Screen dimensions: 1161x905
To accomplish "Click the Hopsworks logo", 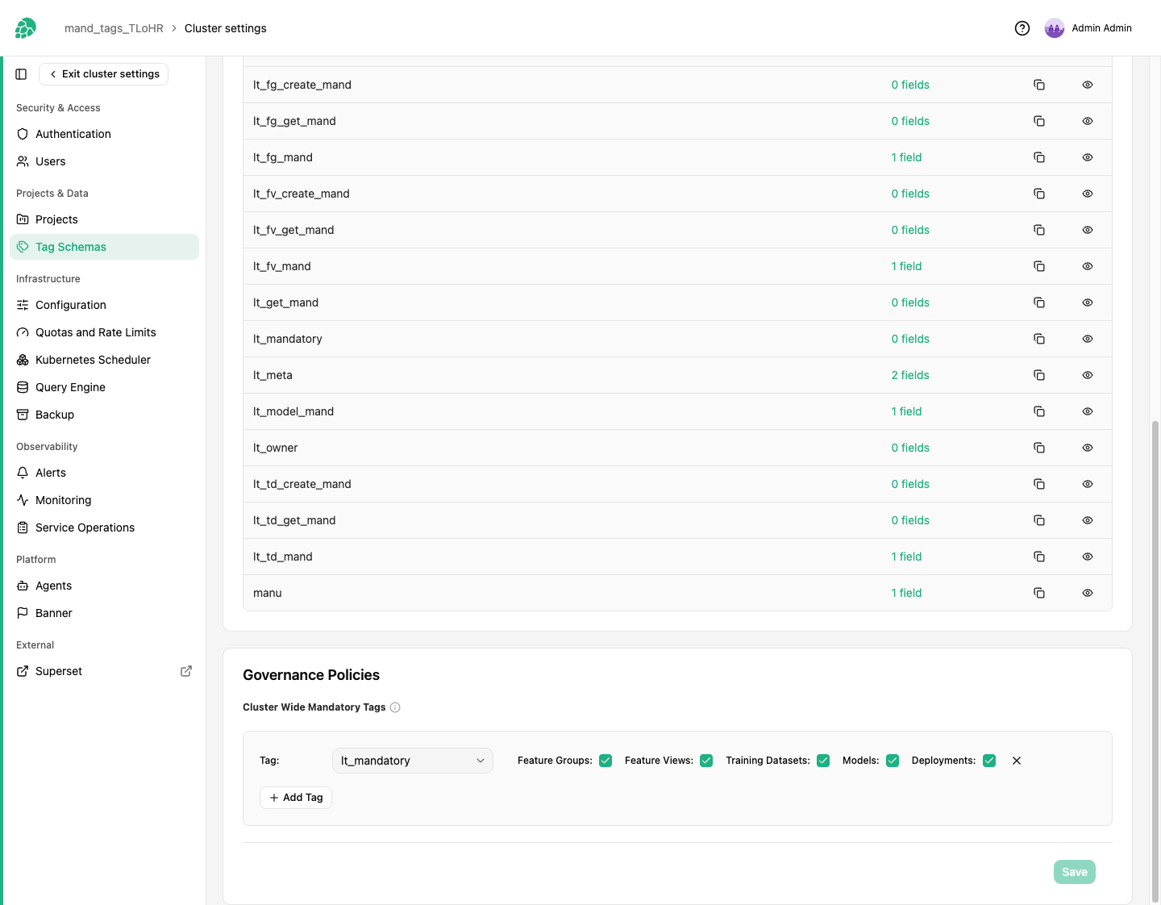I will 26,28.
